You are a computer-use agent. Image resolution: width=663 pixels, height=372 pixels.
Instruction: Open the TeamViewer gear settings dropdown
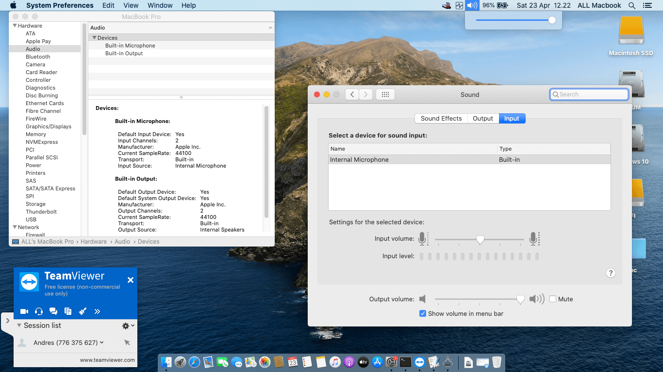(128, 326)
